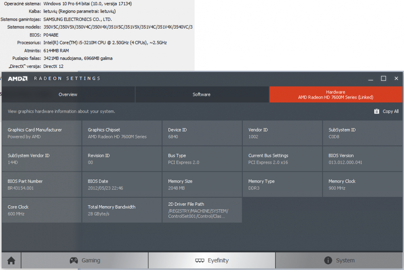
Task: Click the SubSystem ID value C0D8
Action: (334, 137)
